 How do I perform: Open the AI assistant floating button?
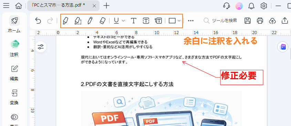click(283, 47)
